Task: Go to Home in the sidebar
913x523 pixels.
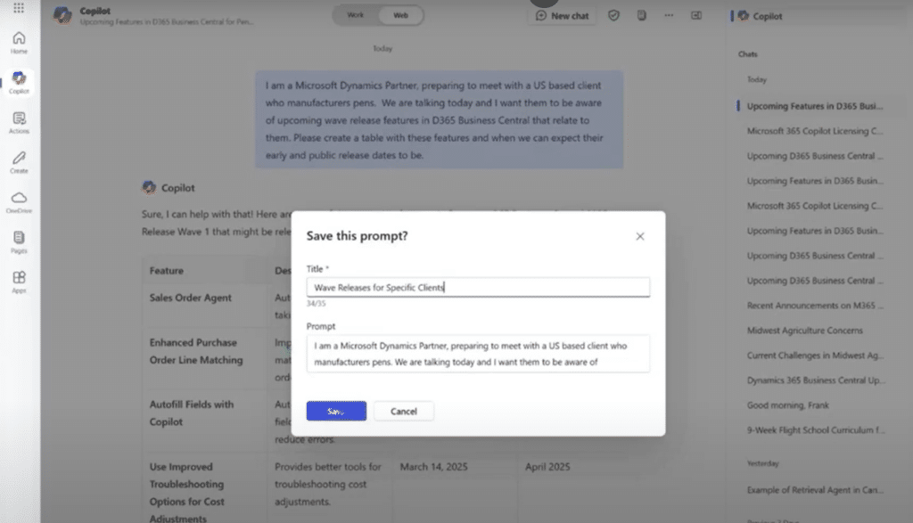Action: (x=19, y=43)
